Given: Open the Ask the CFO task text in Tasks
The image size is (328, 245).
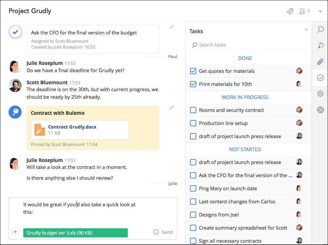Looking at the screenshot, I should tap(245, 175).
